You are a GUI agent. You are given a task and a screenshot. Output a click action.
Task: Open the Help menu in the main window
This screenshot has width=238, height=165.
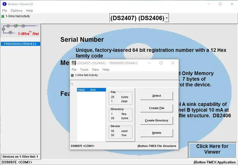30,10
